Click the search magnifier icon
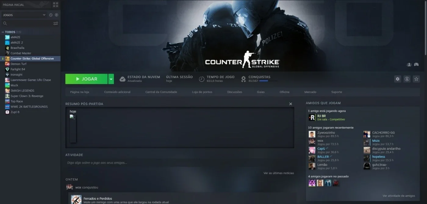The image size is (427, 204). [x=5, y=24]
